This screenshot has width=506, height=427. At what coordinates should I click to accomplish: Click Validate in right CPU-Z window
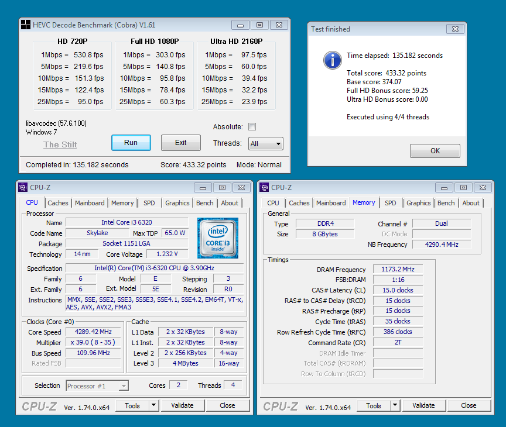tap(423, 405)
